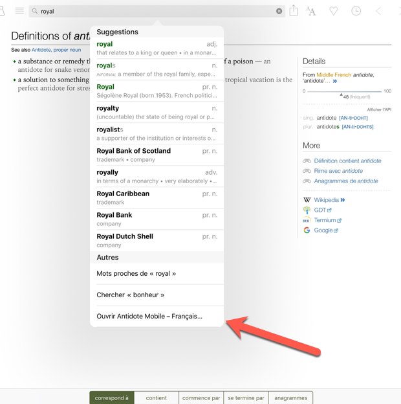Screen dimensions: 401x404
Task: Select the 'anagrammes' tab
Action: pyautogui.click(x=290, y=398)
